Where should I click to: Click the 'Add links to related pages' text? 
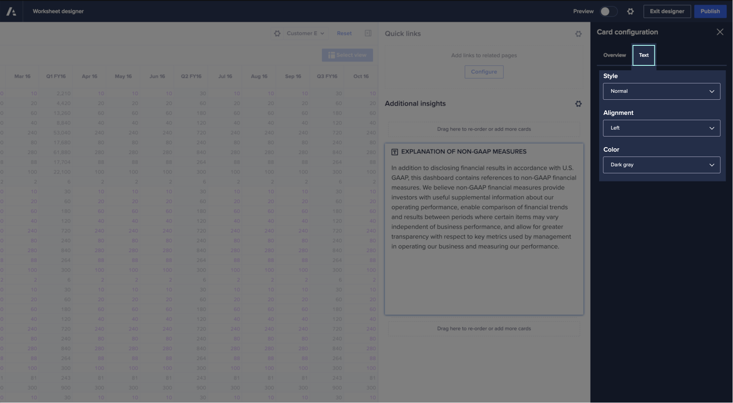tap(484, 56)
